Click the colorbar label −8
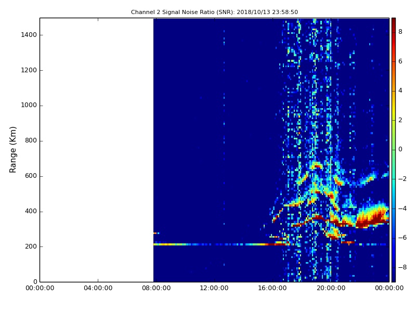 (402, 267)
